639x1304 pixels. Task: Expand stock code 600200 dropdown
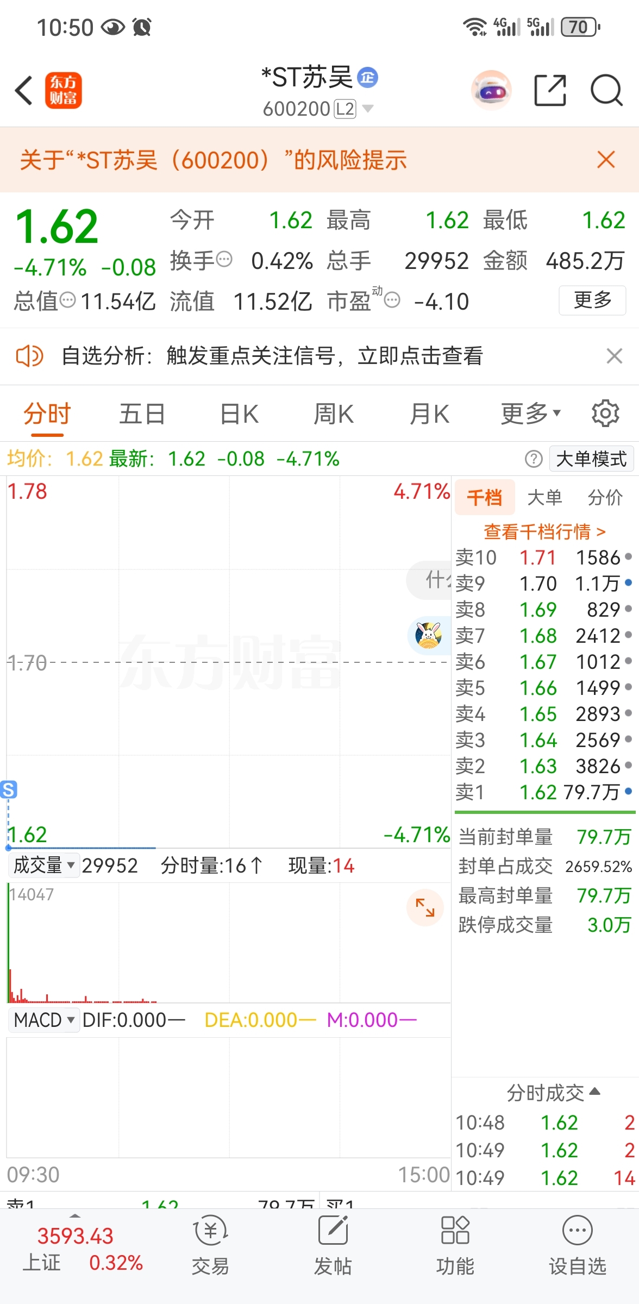[x=368, y=109]
